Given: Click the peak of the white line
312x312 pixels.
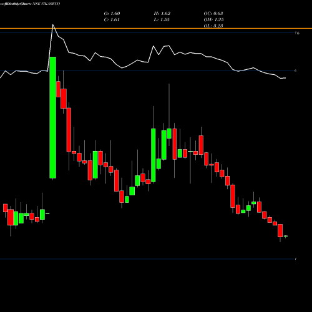Looking at the screenshot, I should coord(53,25).
